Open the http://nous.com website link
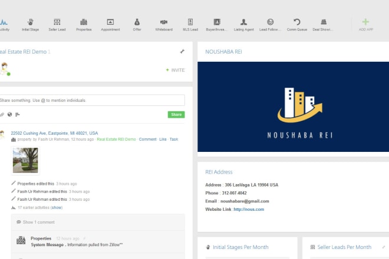This screenshot has height=259, width=389. point(249,210)
